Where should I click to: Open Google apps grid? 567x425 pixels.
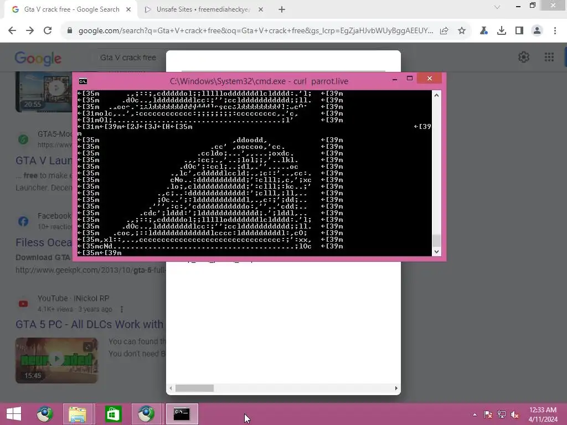coord(549,57)
